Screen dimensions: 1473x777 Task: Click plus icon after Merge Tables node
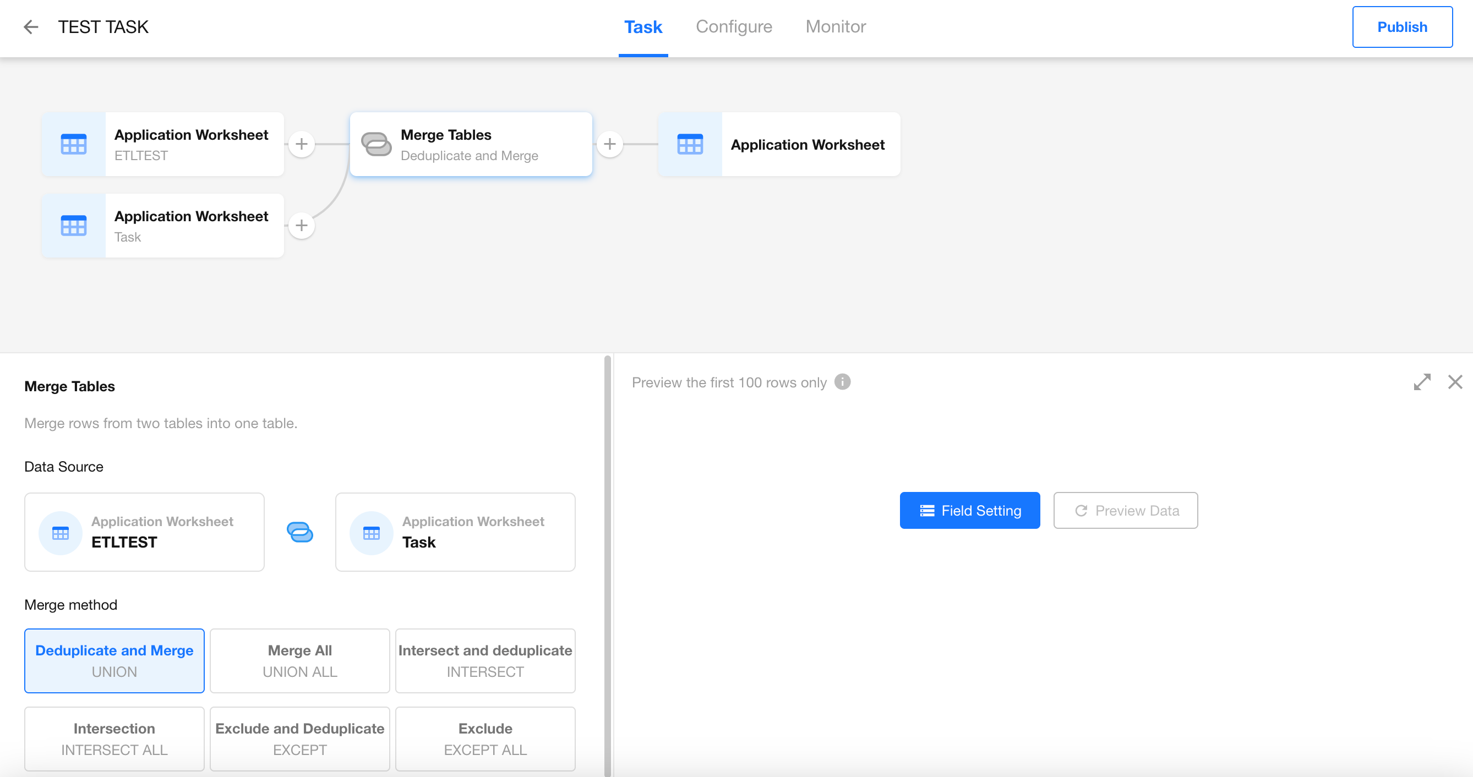(x=609, y=144)
